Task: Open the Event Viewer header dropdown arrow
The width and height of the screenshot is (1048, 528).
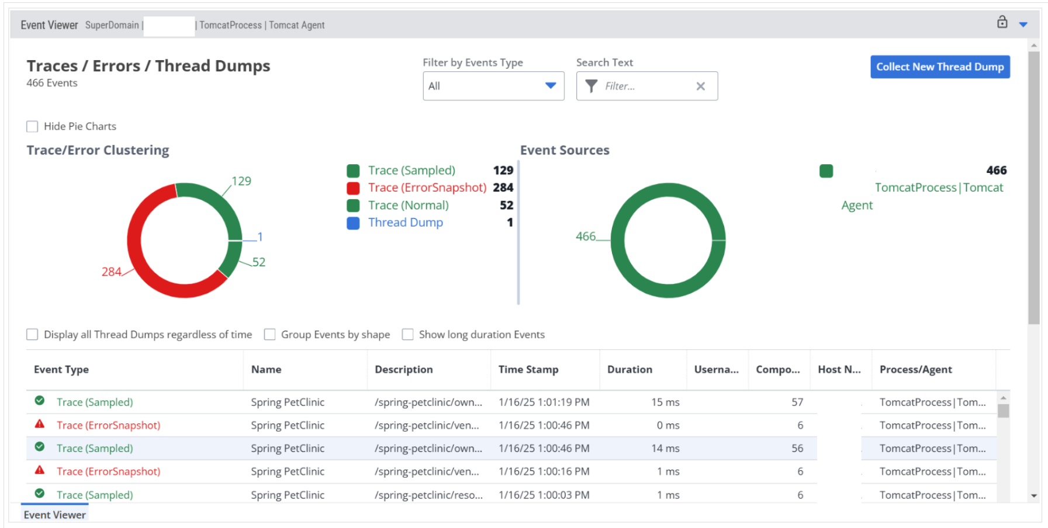Action: [1023, 25]
